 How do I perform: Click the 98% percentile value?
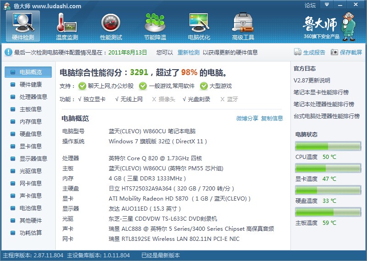pos(189,72)
